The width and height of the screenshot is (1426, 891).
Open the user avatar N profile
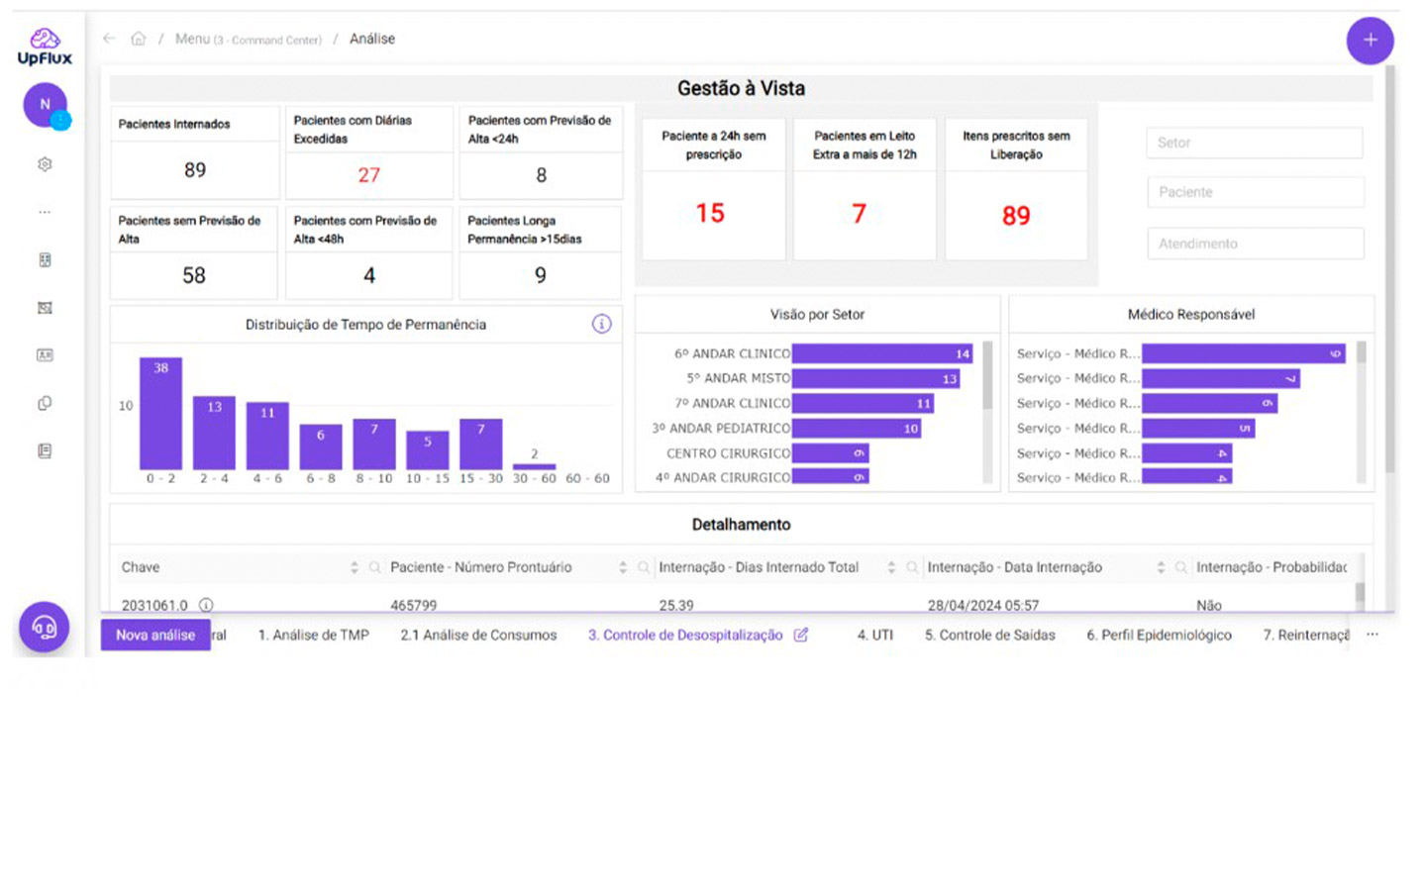[x=45, y=105]
